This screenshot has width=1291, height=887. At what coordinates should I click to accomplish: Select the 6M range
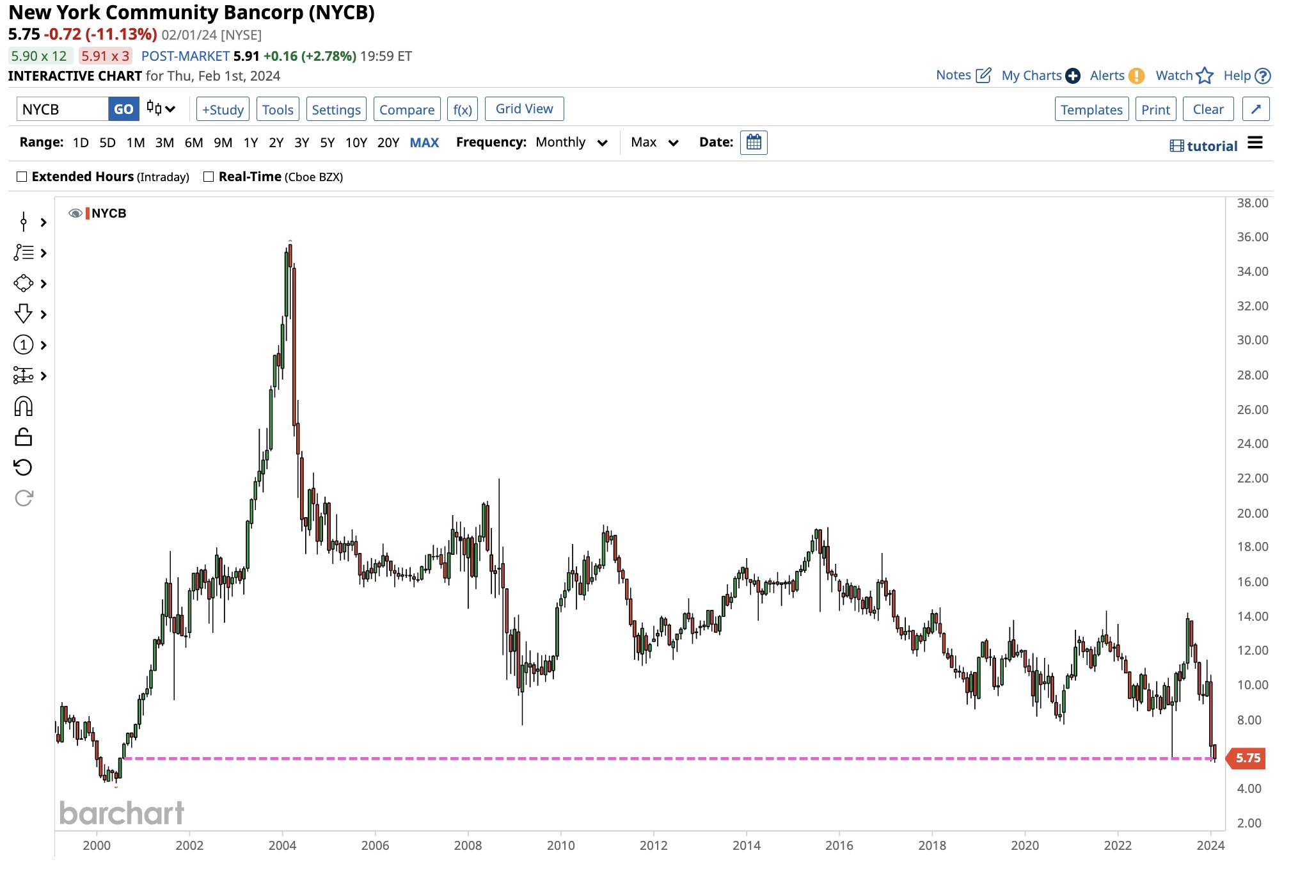tap(194, 142)
